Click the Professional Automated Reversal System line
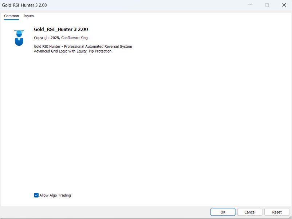This screenshot has width=292, height=219. coord(83,46)
